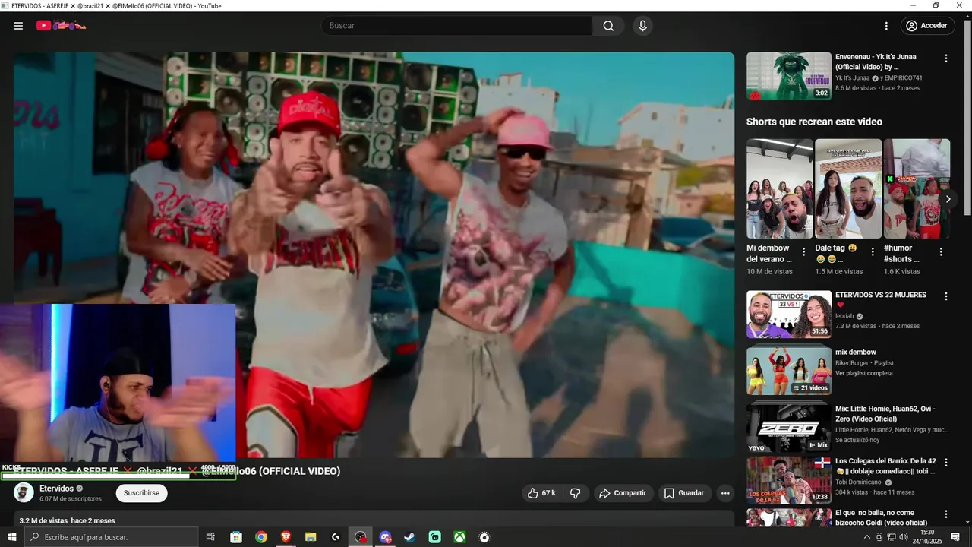
Task: Open options for Mi dembow short
Action: (x=804, y=252)
